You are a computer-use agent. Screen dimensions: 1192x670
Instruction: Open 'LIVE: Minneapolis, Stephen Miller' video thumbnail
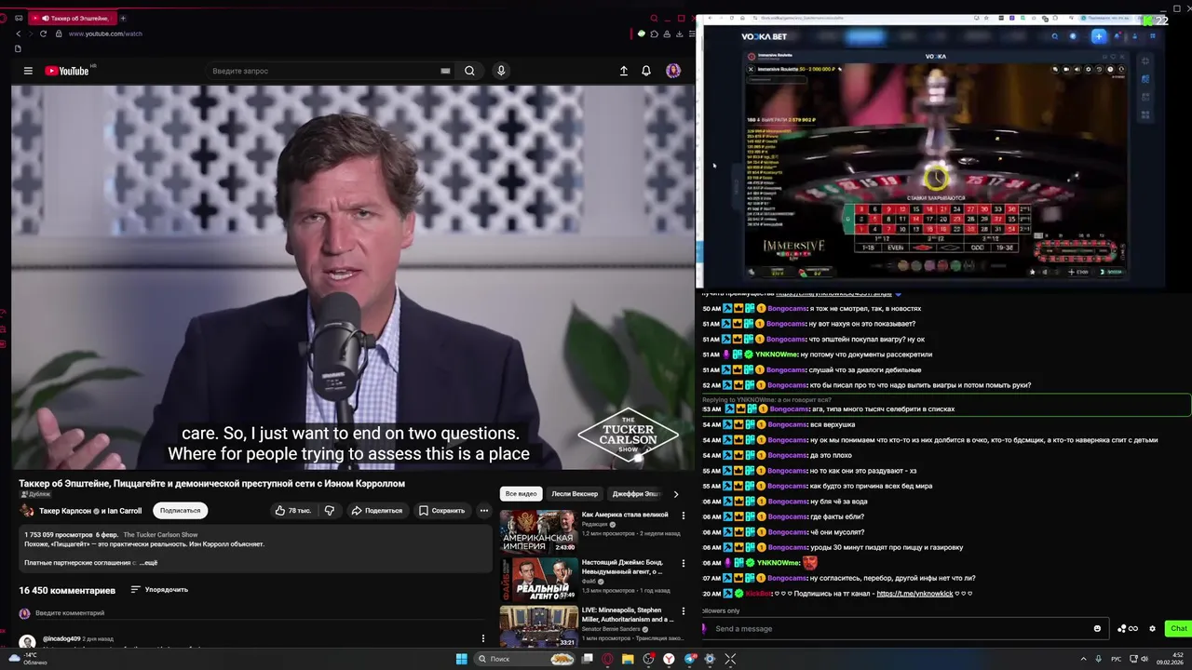(x=538, y=626)
